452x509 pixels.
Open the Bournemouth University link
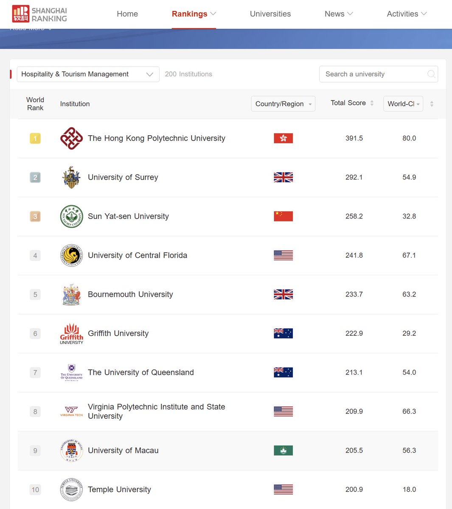click(x=130, y=294)
